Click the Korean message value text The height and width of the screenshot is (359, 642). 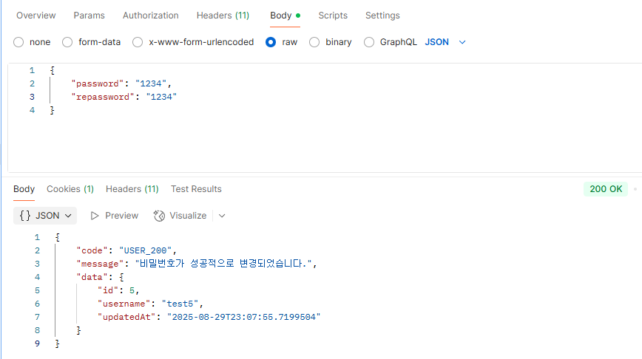223,264
